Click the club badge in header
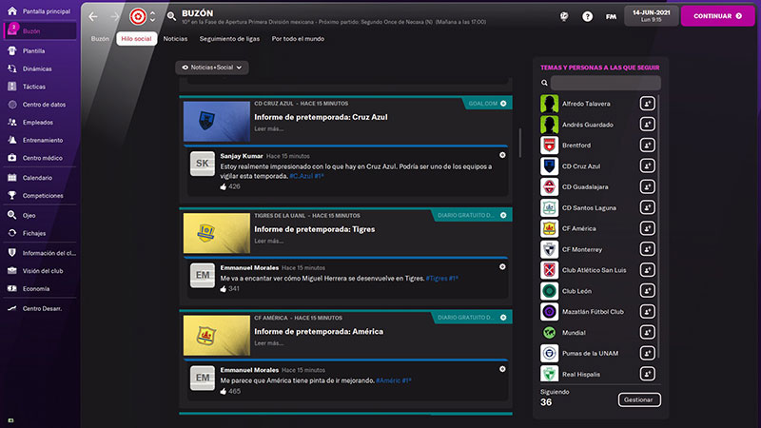This screenshot has height=428, width=761. tap(138, 16)
